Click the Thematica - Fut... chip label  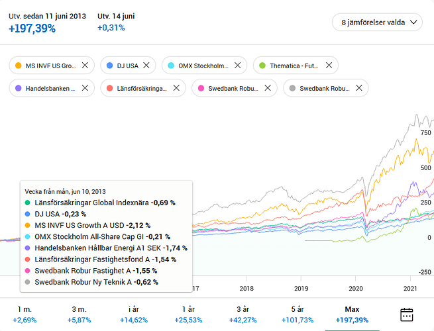(x=294, y=66)
